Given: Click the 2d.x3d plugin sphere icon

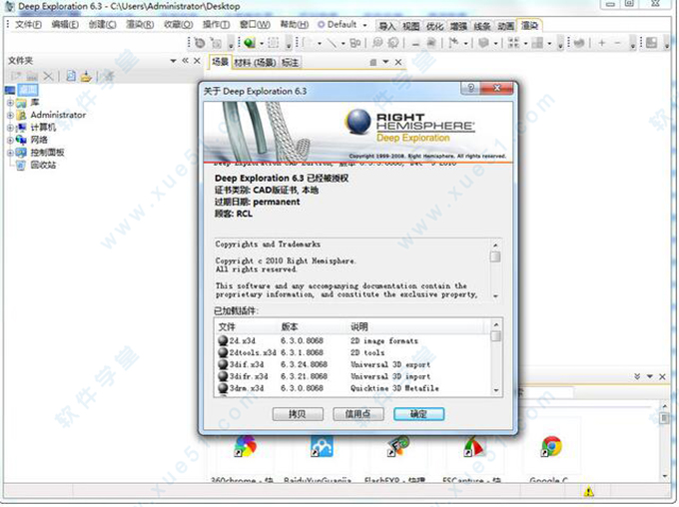Looking at the screenshot, I should click(x=224, y=340).
